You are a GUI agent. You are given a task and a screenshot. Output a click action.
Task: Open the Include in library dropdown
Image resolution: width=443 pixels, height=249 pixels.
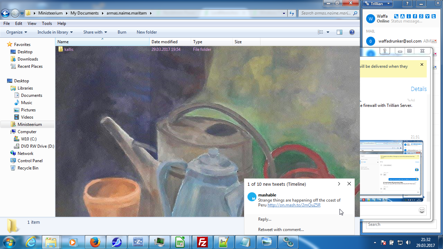coord(55,32)
